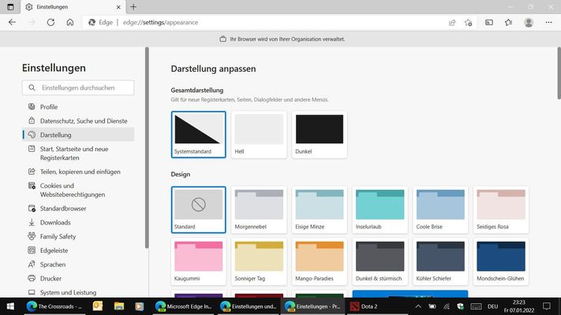Image resolution: width=561 pixels, height=315 pixels.
Task: Open Darstellung settings section
Action: (x=78, y=135)
